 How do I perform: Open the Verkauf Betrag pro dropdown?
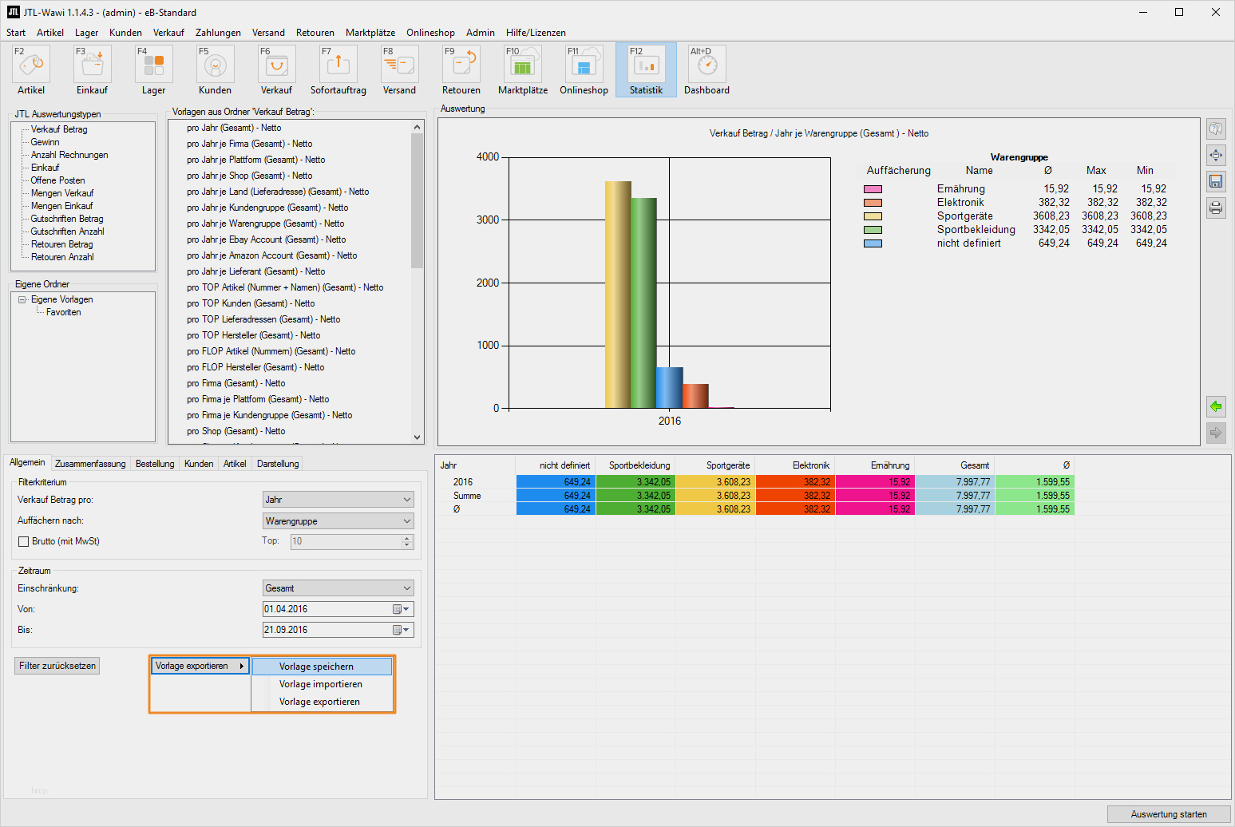click(338, 500)
